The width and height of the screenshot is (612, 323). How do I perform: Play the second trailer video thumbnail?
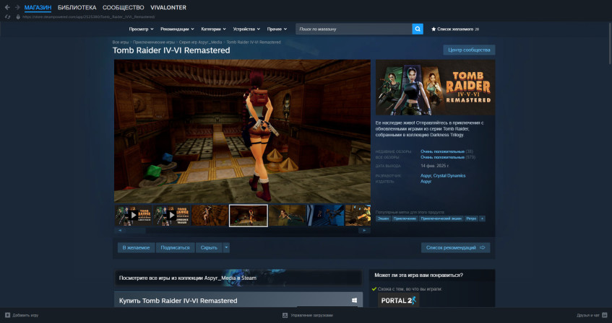pyautogui.click(x=171, y=216)
